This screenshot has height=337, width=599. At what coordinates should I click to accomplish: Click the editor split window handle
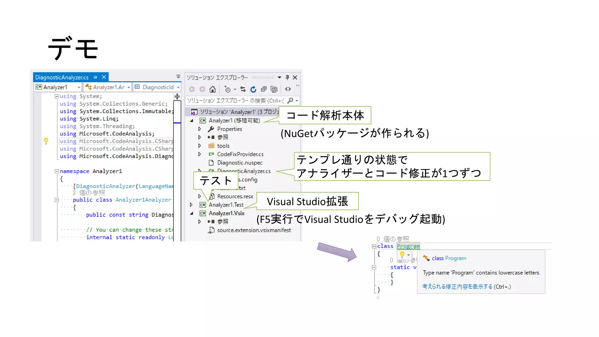(x=177, y=97)
